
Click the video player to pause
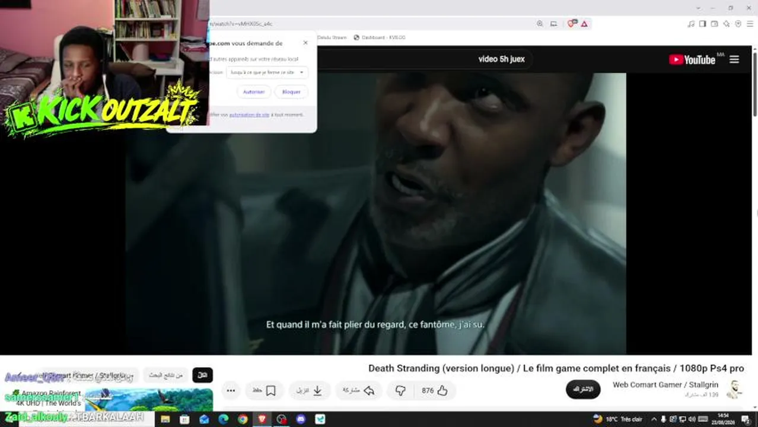(375, 213)
